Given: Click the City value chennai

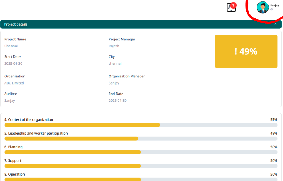Looking at the screenshot, I should [115, 64].
